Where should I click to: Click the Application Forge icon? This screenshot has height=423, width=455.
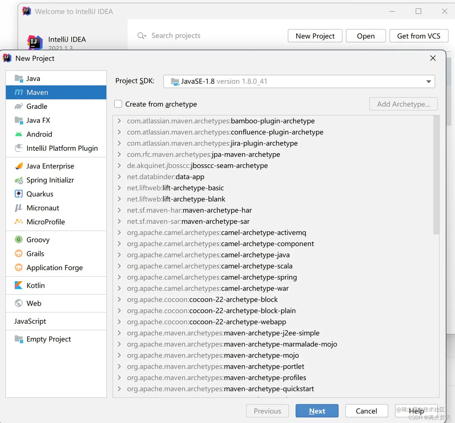(x=19, y=267)
